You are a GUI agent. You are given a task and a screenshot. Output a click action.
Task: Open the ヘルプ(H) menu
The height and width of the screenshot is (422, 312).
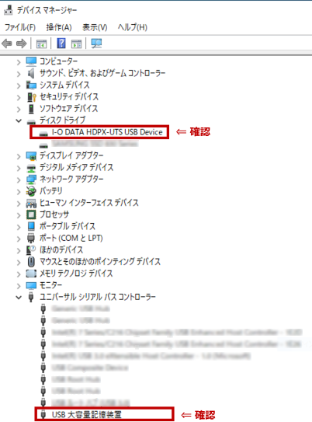click(x=133, y=27)
